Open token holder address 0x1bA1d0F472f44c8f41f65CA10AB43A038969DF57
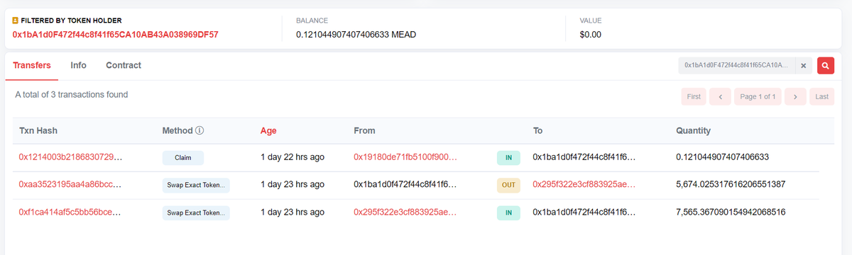This screenshot has width=852, height=255. click(x=116, y=35)
